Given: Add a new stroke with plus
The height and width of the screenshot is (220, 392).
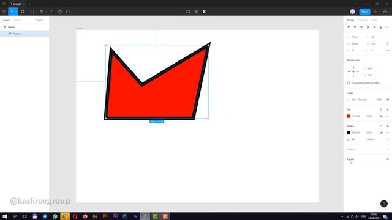Looking at the screenshot, I should (x=388, y=126).
